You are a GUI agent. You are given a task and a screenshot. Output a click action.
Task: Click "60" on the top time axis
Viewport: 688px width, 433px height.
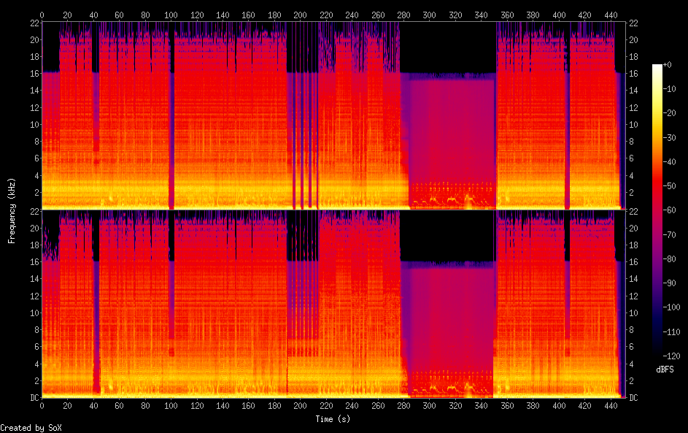click(119, 15)
